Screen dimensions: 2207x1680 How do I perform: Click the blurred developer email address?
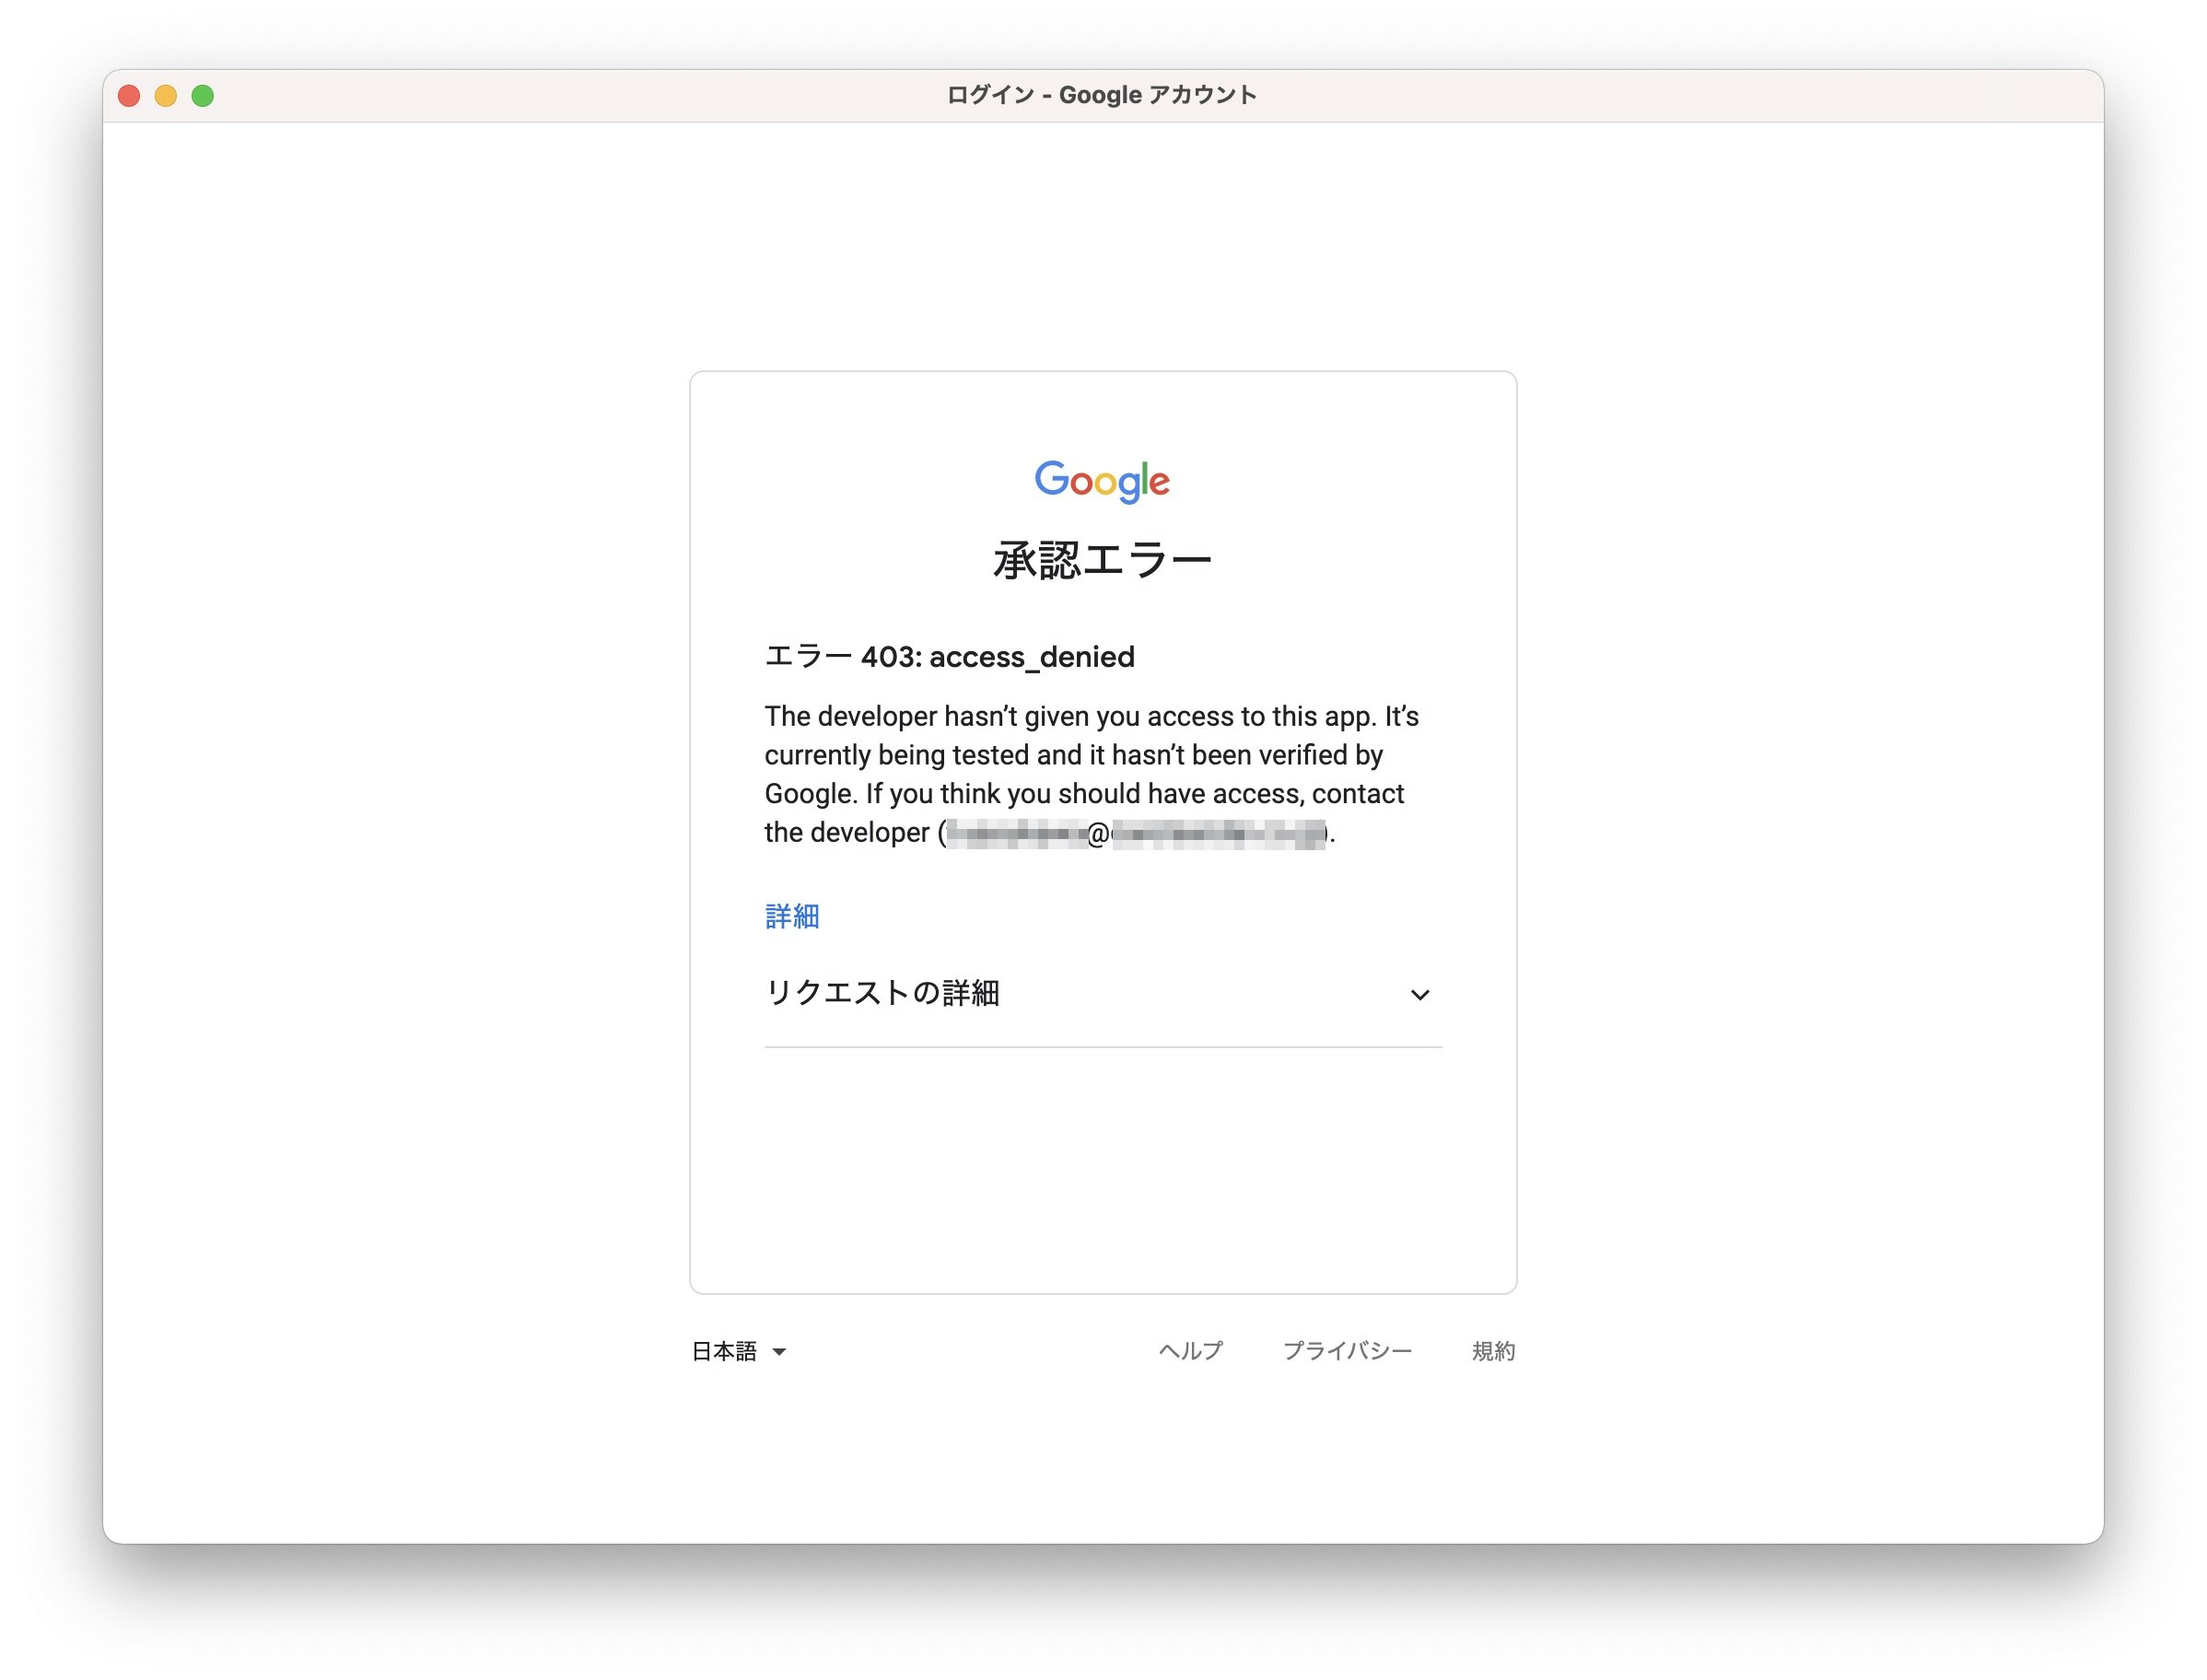1135,833
